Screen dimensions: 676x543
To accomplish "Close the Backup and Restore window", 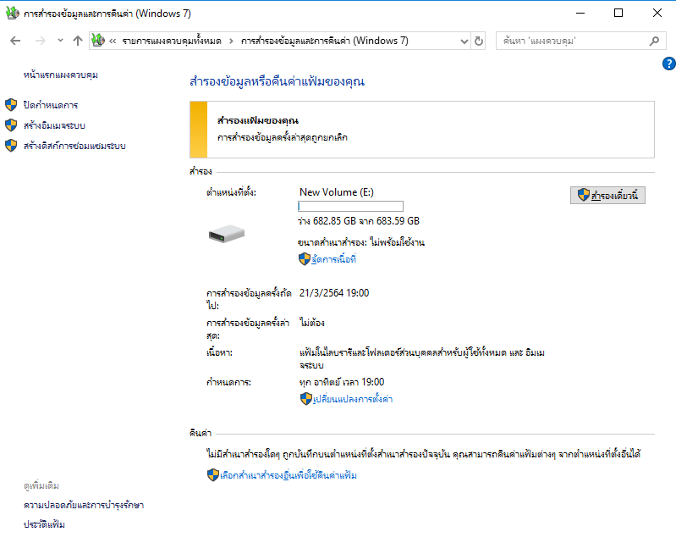I will point(657,13).
